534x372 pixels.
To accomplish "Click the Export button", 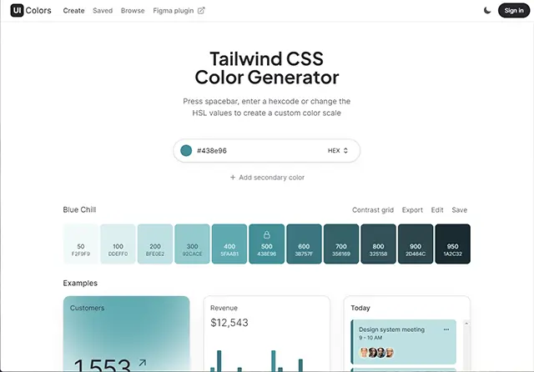I will click(x=412, y=210).
